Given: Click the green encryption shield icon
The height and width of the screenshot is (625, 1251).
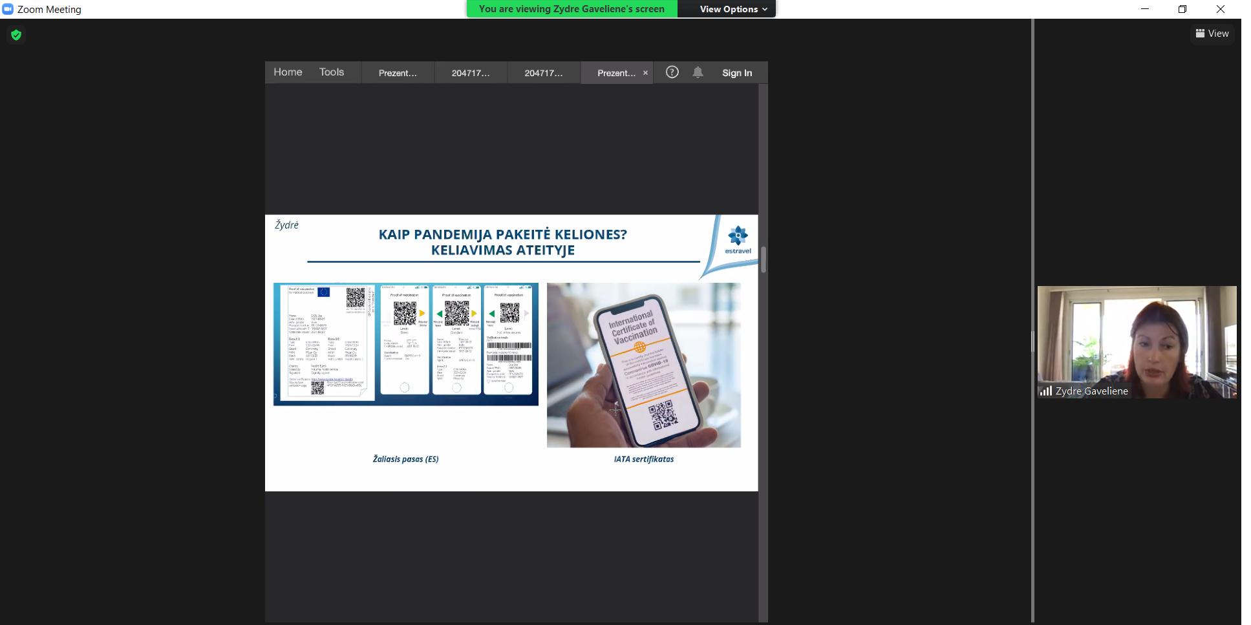Looking at the screenshot, I should pyautogui.click(x=16, y=35).
